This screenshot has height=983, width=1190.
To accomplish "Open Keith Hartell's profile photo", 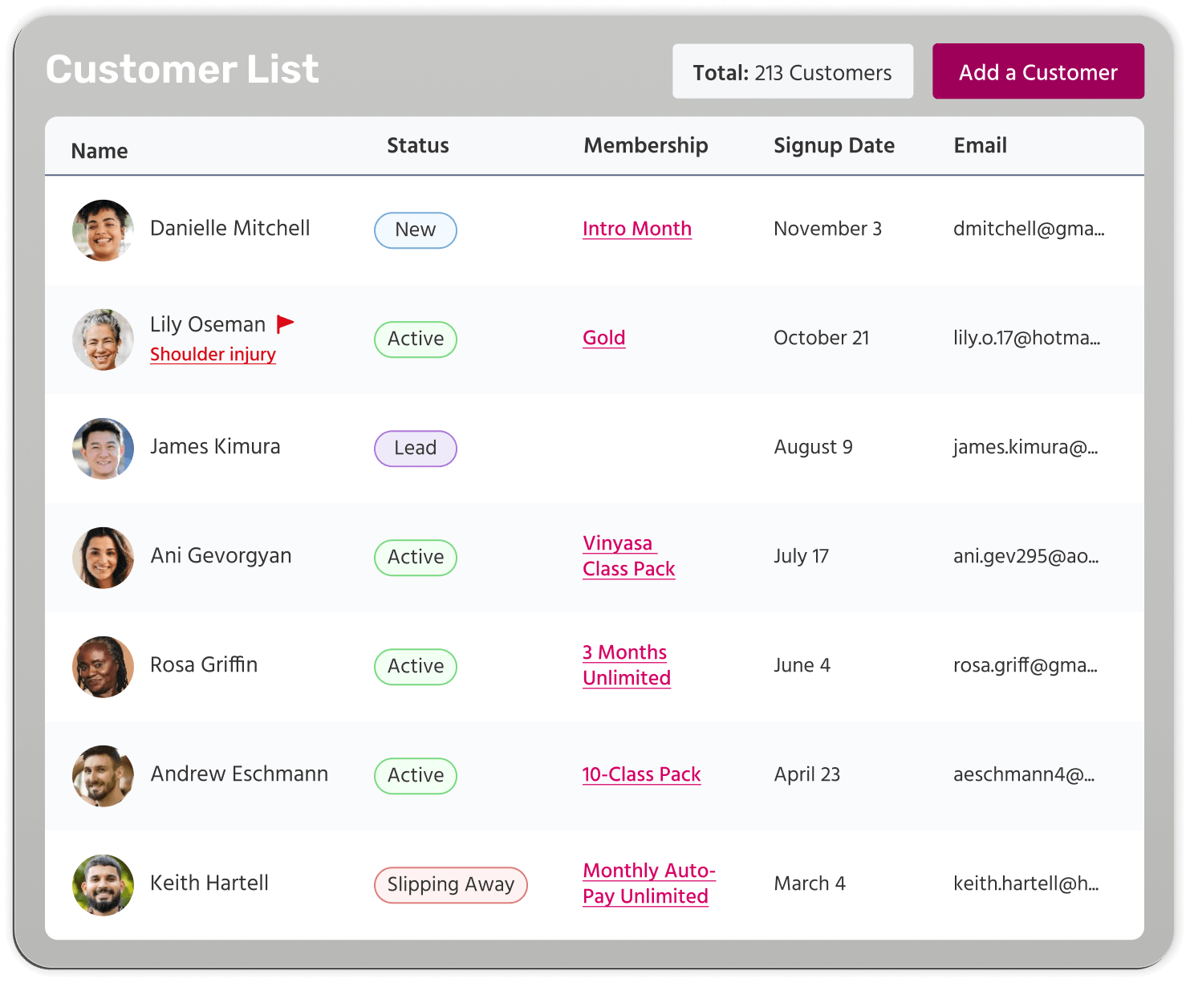I will [x=103, y=885].
